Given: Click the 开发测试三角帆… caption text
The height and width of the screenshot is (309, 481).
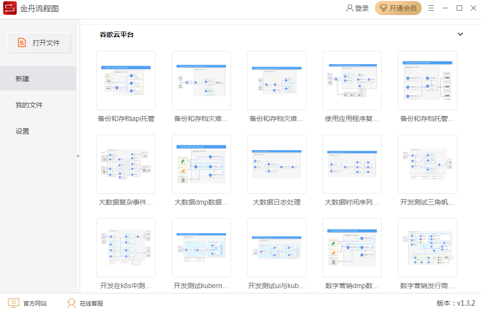Looking at the screenshot, I should click(428, 202).
